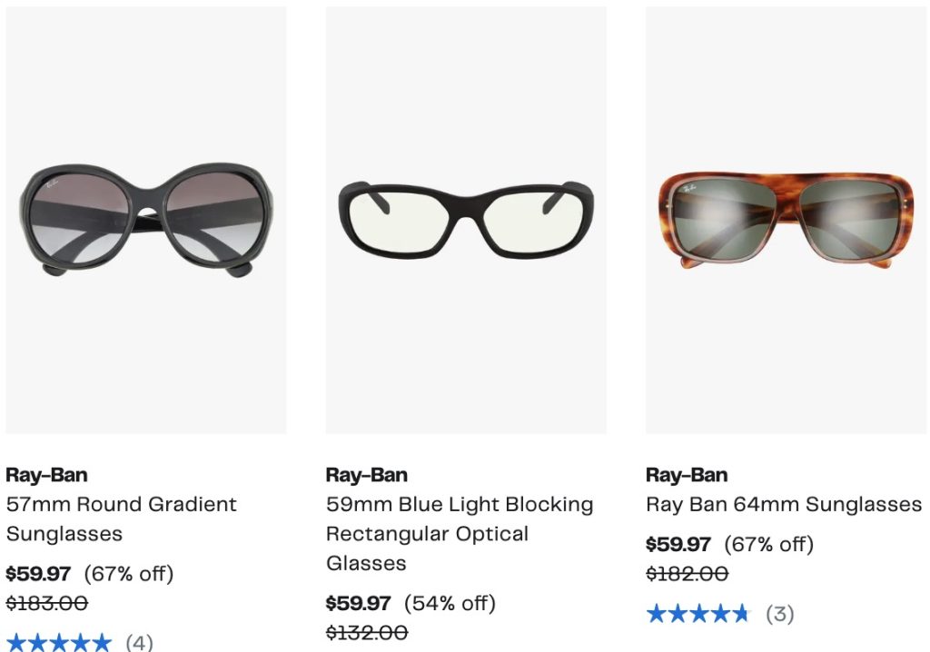The height and width of the screenshot is (652, 930).
Task: Click the 57mm Round Gradient Sunglasses title
Action: [x=121, y=519]
